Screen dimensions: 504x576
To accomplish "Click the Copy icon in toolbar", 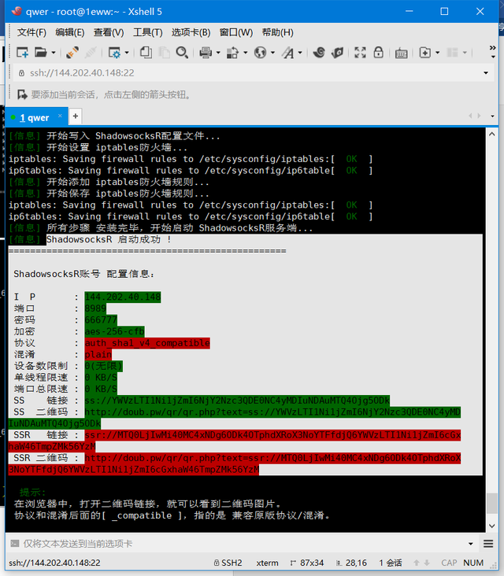I will pos(146,53).
